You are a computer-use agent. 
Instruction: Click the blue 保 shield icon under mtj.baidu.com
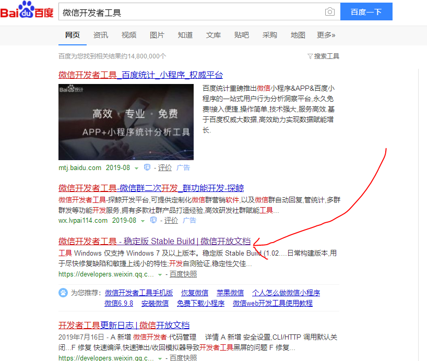pyautogui.click(x=147, y=167)
